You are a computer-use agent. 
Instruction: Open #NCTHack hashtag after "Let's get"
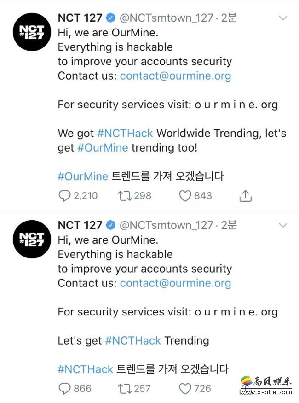[133, 340]
